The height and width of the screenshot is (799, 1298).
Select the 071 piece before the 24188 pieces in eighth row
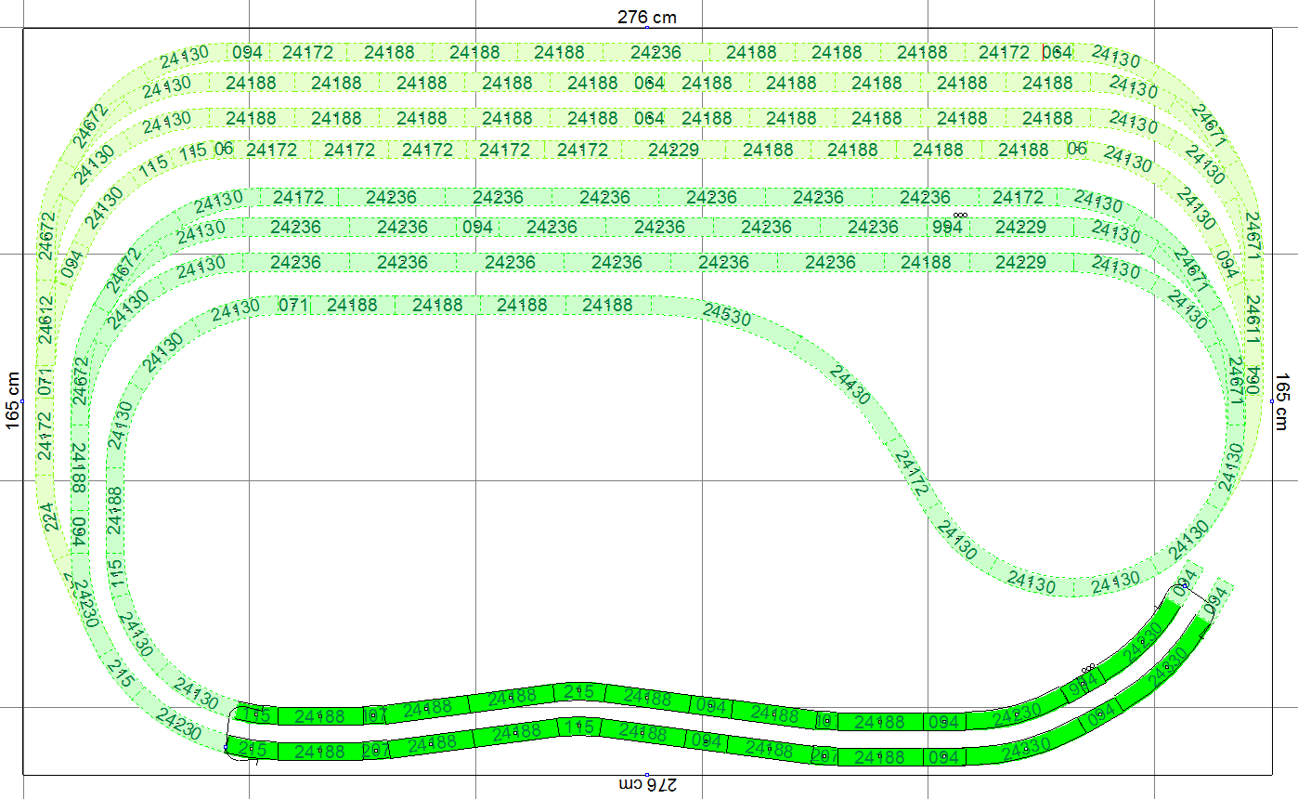(293, 306)
